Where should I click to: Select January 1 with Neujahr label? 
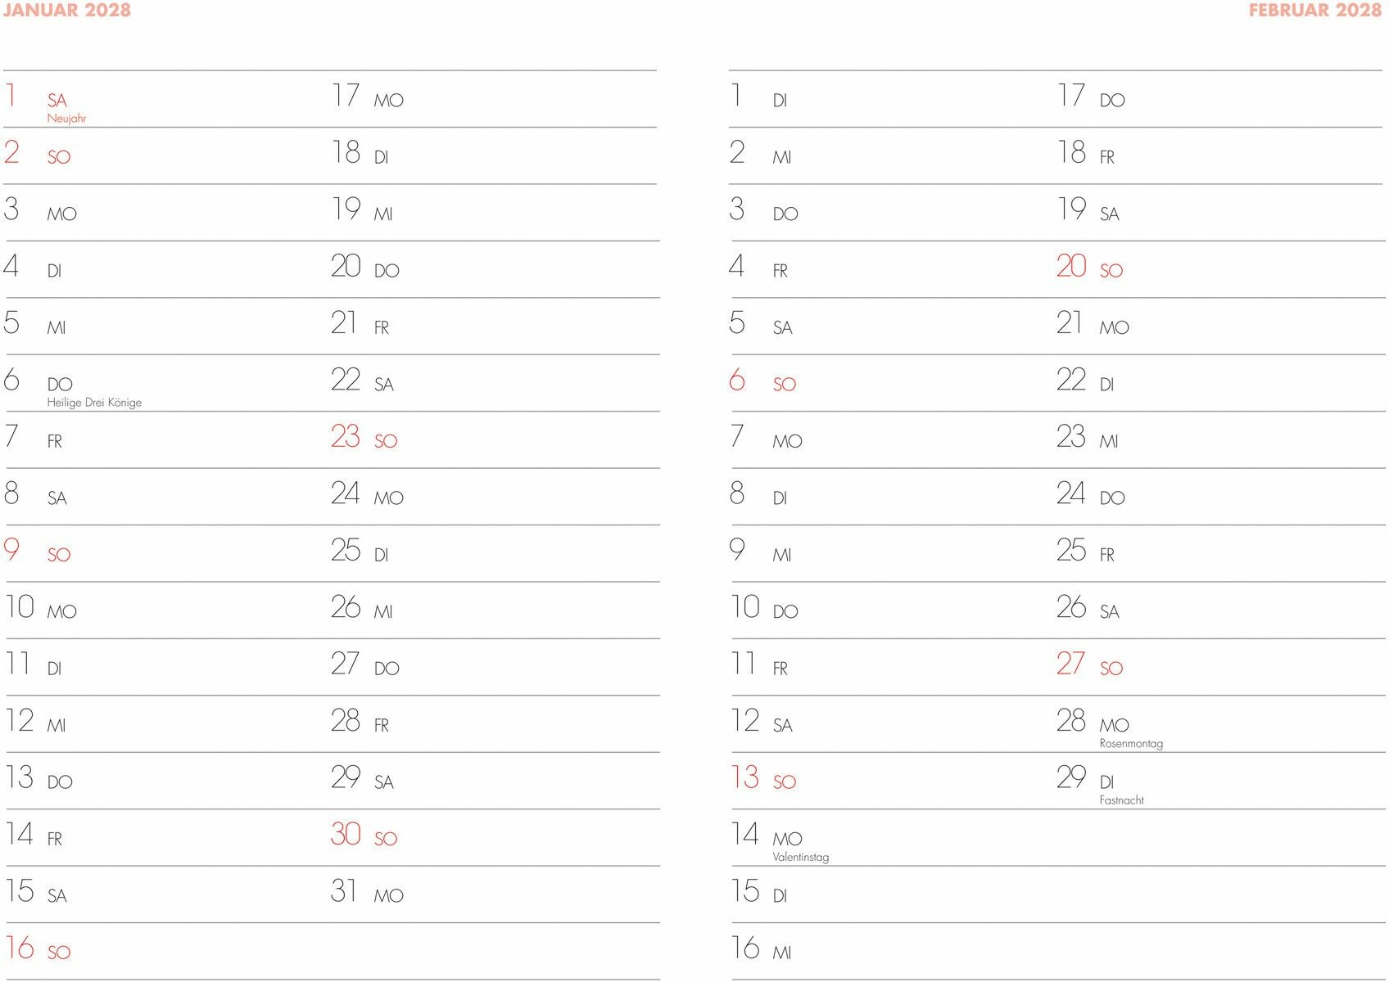point(167,99)
